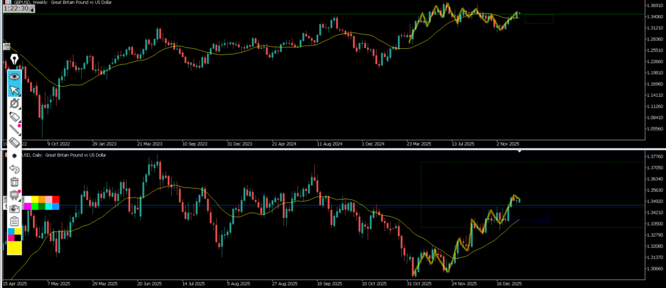666x288 pixels.
Task: Click the clipboard icon in the toolbar
Action: [14, 221]
